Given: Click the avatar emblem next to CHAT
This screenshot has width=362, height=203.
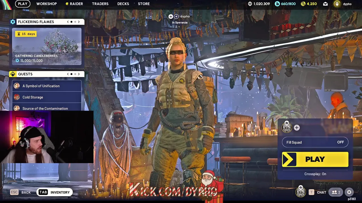Looking at the screenshot, I should coord(301,192).
